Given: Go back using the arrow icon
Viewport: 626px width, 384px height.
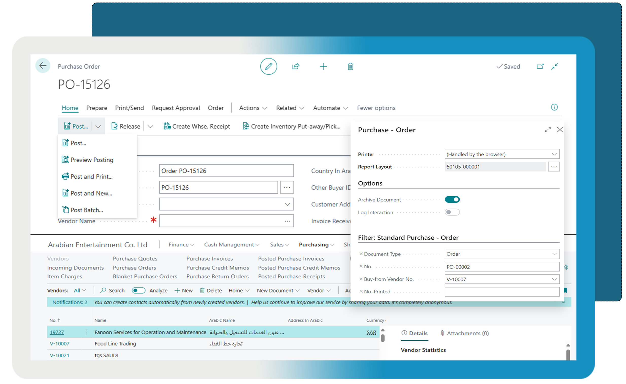Looking at the screenshot, I should [x=43, y=66].
